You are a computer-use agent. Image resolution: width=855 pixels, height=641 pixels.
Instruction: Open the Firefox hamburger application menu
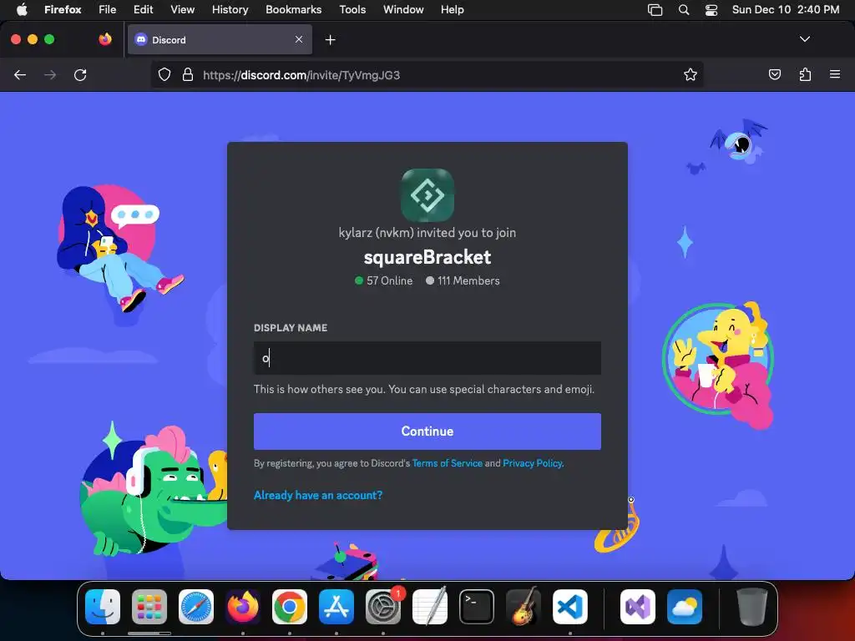[x=835, y=74]
